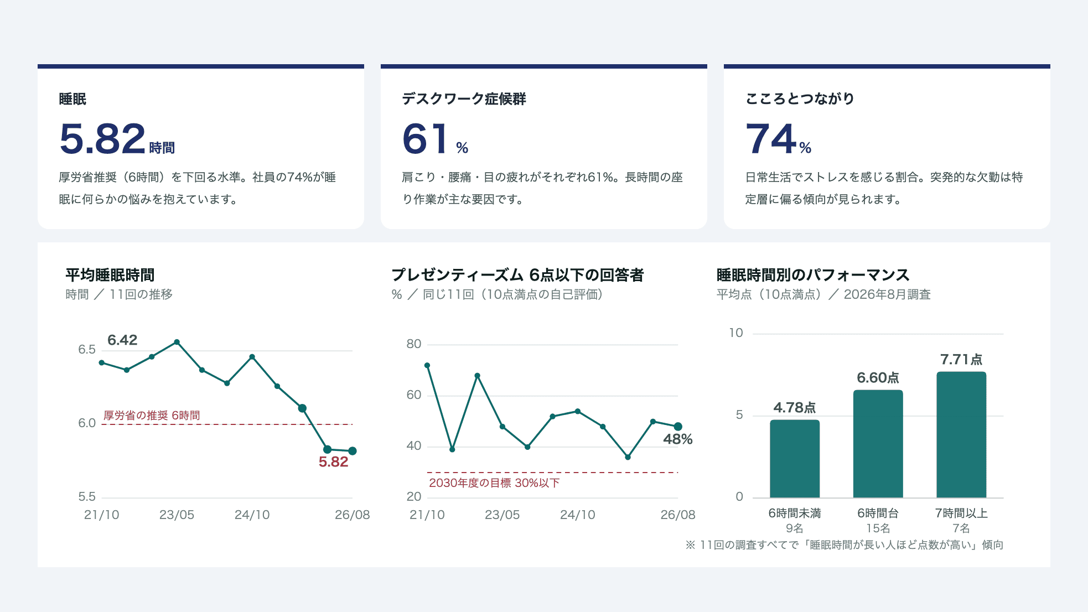Click the 2030年度の目標 30%以下 label
The image size is (1088, 612).
494,483
